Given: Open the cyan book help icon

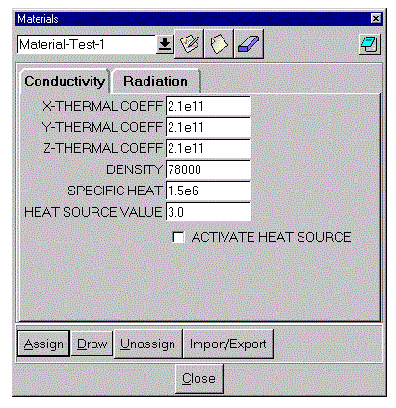Looking at the screenshot, I should pos(370,44).
